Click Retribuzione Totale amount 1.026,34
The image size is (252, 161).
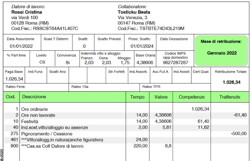232,82
